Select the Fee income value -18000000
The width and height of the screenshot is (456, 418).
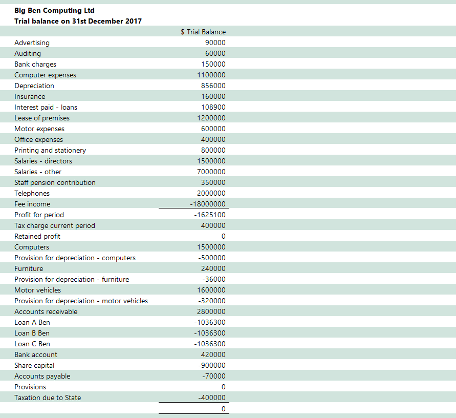207,204
